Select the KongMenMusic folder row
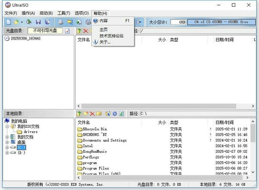This screenshot has height=190, width=259. pos(163,152)
